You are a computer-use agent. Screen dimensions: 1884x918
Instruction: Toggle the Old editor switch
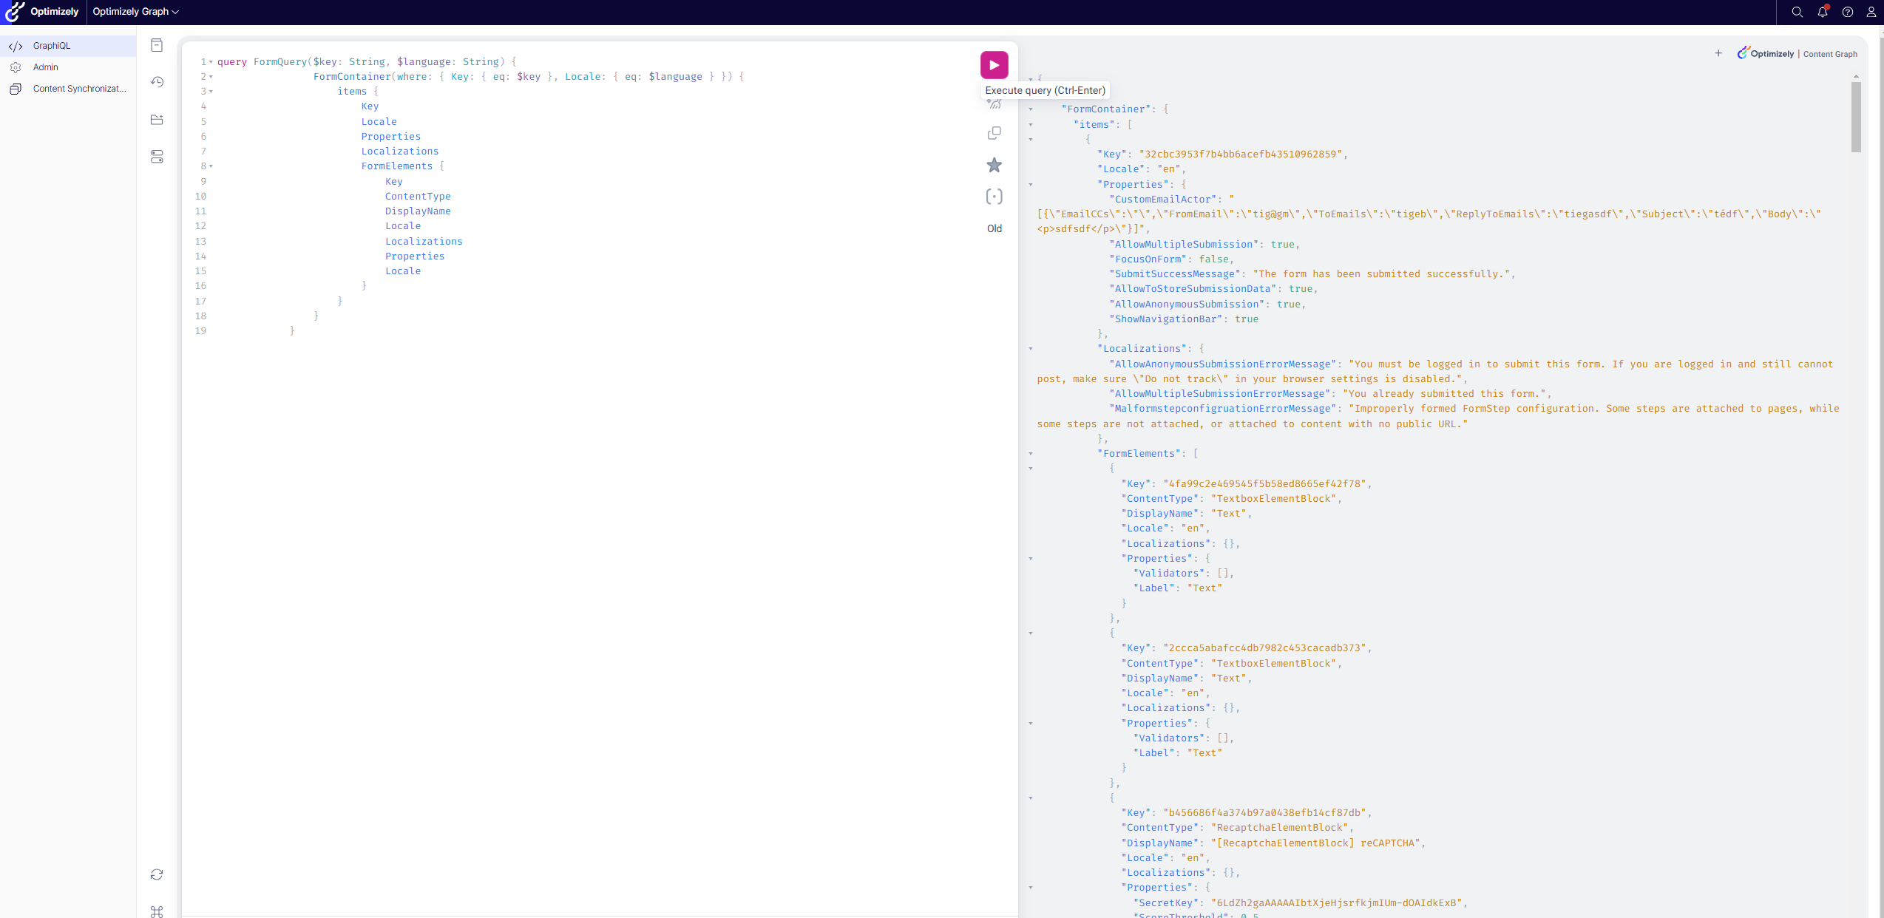pyautogui.click(x=994, y=228)
